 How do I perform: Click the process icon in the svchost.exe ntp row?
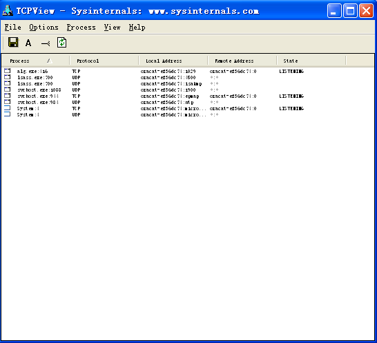coord(8,102)
